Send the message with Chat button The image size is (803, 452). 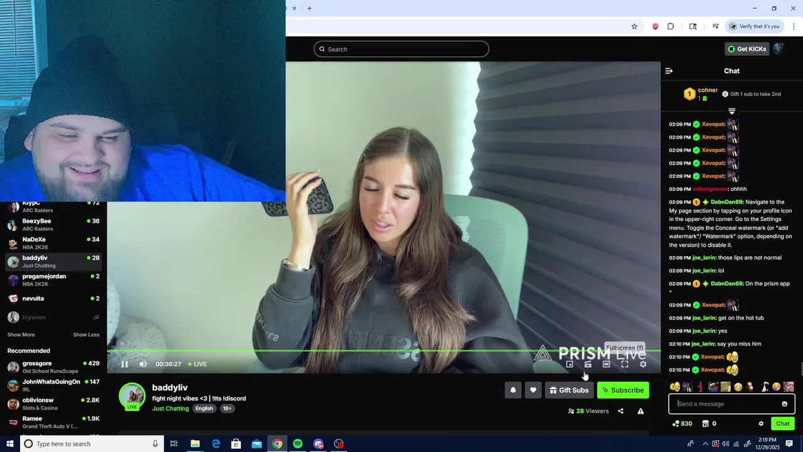pos(783,424)
